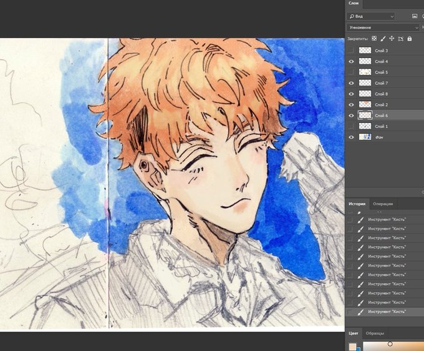Click the lock all padlock icon
The width and height of the screenshot is (424, 351).
[410, 39]
